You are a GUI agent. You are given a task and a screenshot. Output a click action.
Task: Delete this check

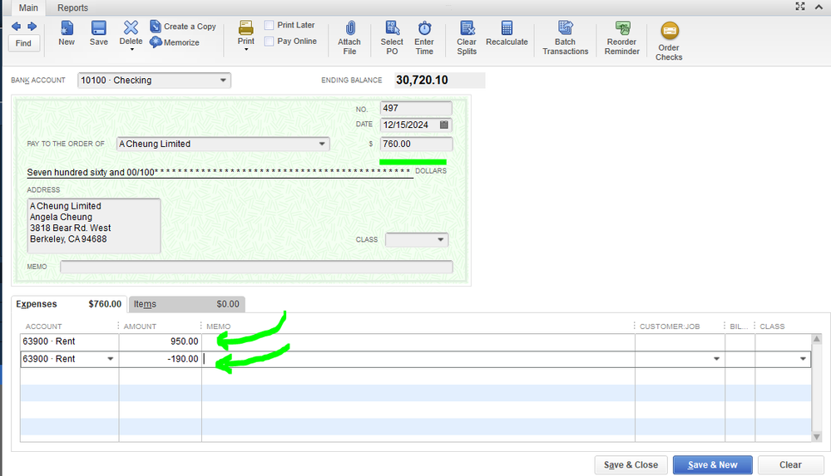click(131, 33)
